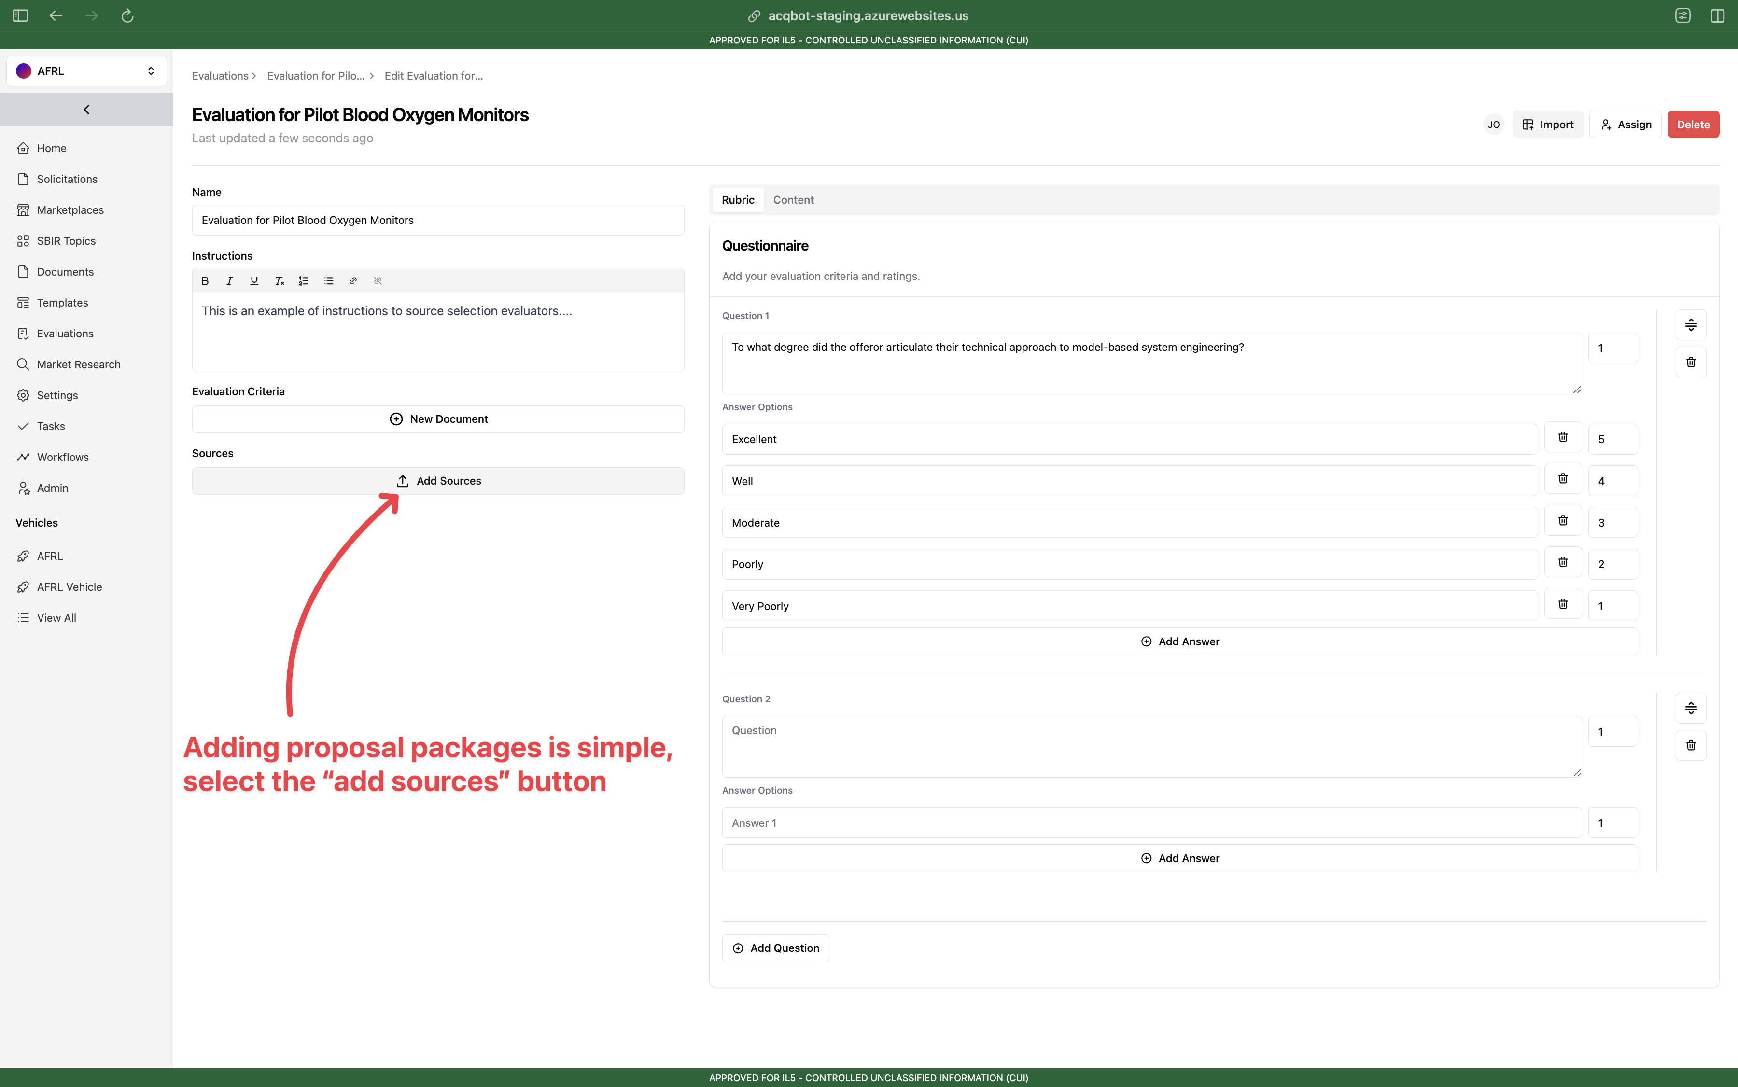Open Tasks in sidebar
The width and height of the screenshot is (1738, 1087).
[50, 426]
